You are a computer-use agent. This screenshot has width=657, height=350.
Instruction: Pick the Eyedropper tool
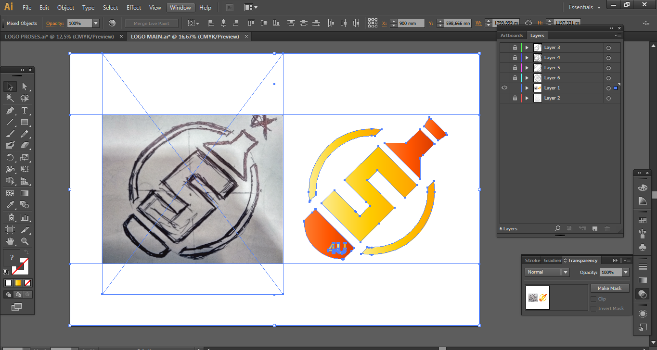click(x=10, y=205)
